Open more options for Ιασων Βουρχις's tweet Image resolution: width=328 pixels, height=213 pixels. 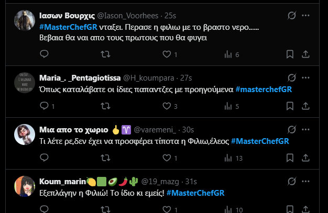[306, 16]
